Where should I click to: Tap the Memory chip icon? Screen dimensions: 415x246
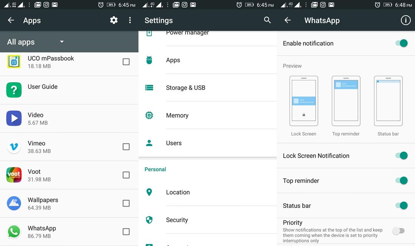coord(149,115)
